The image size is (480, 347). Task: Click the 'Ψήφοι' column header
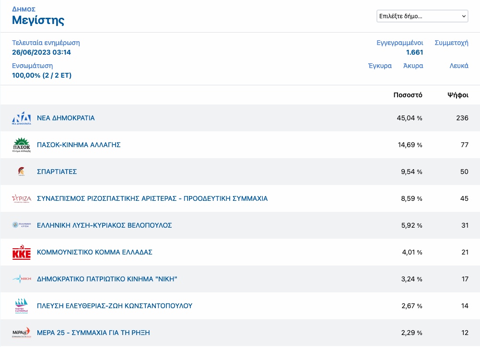coord(458,95)
